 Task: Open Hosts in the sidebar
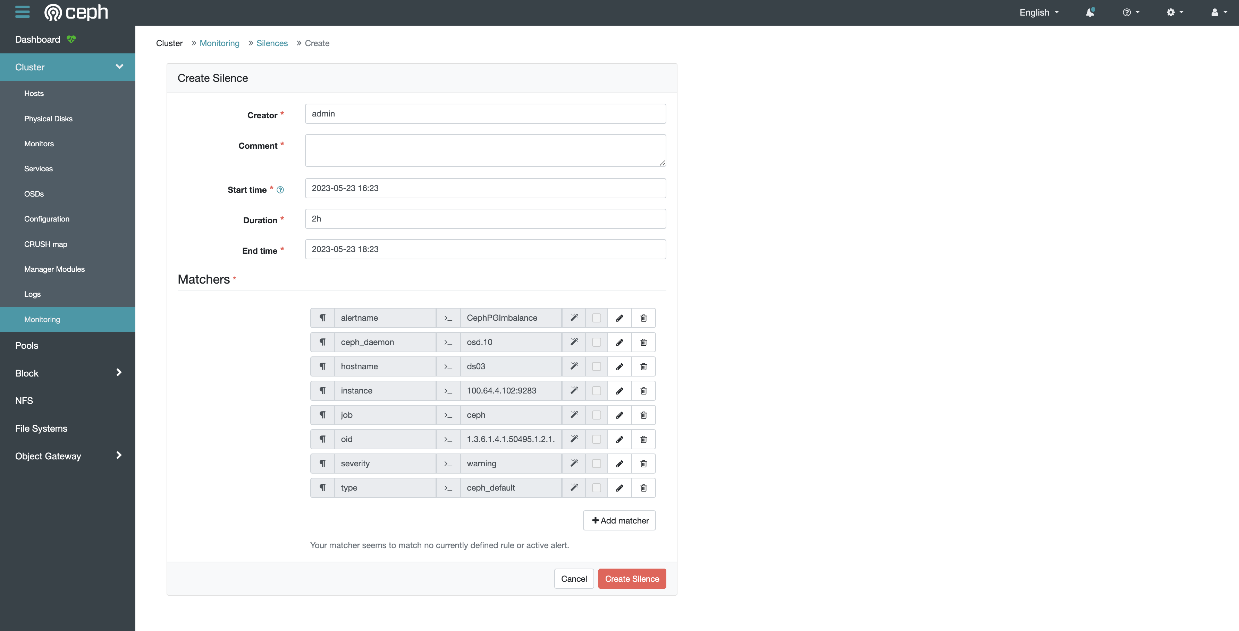(34, 93)
